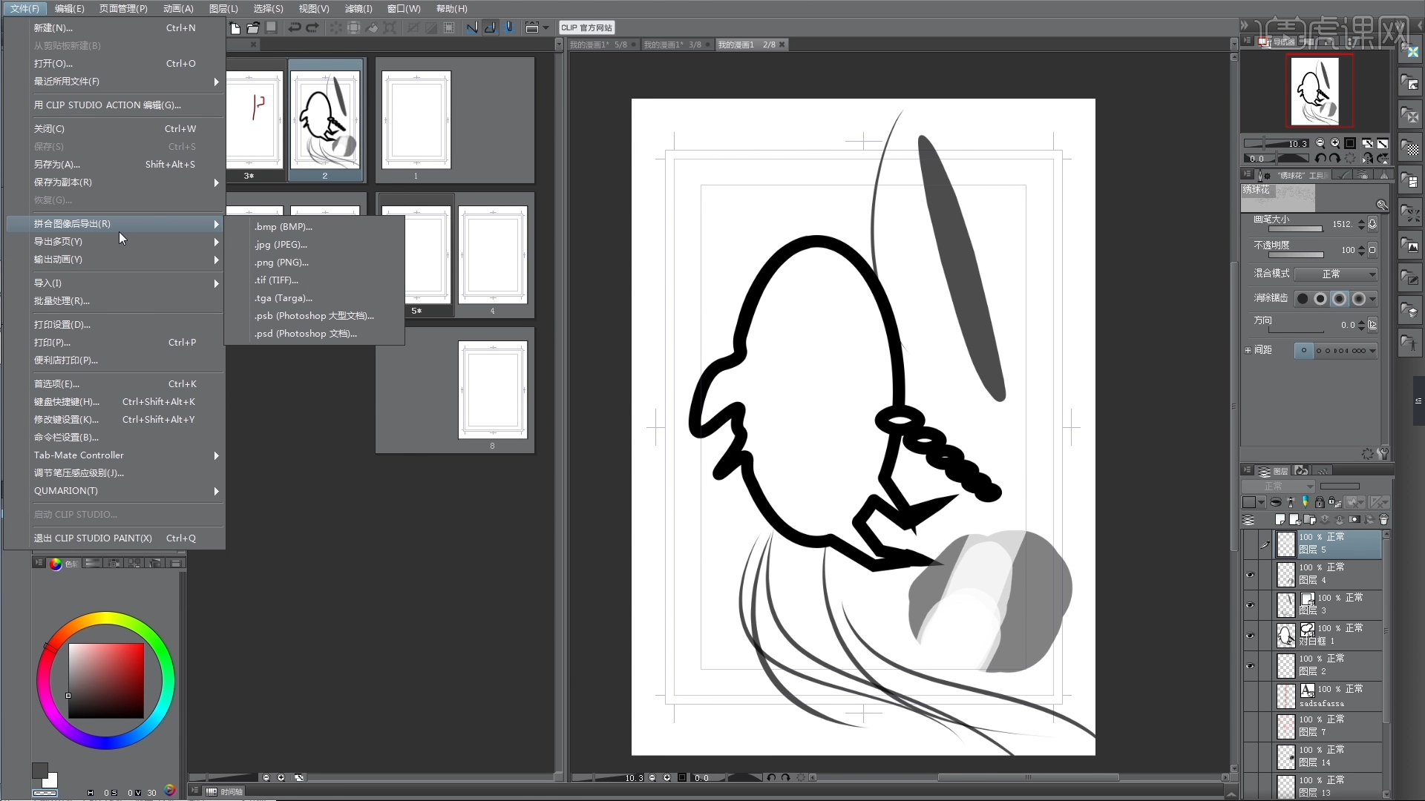Click the new raster layer icon
Screen dimensions: 1425x801
click(1280, 520)
